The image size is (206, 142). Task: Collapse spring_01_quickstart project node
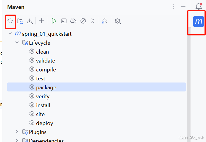coord(10,33)
